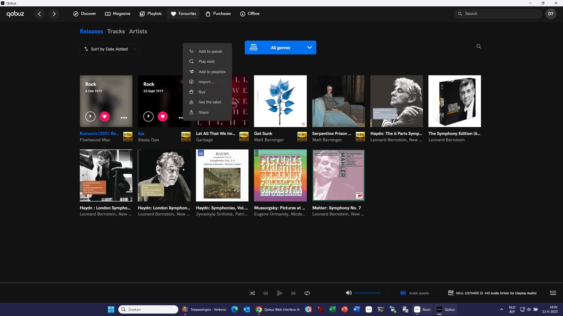Screen dimensions: 563x316
Task: Go back with the left arrow
Action: pyautogui.click(x=39, y=14)
